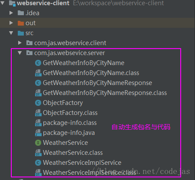Click the orange out folder icon
Image resolution: width=195 pixels, height=180 pixels.
[21, 23]
